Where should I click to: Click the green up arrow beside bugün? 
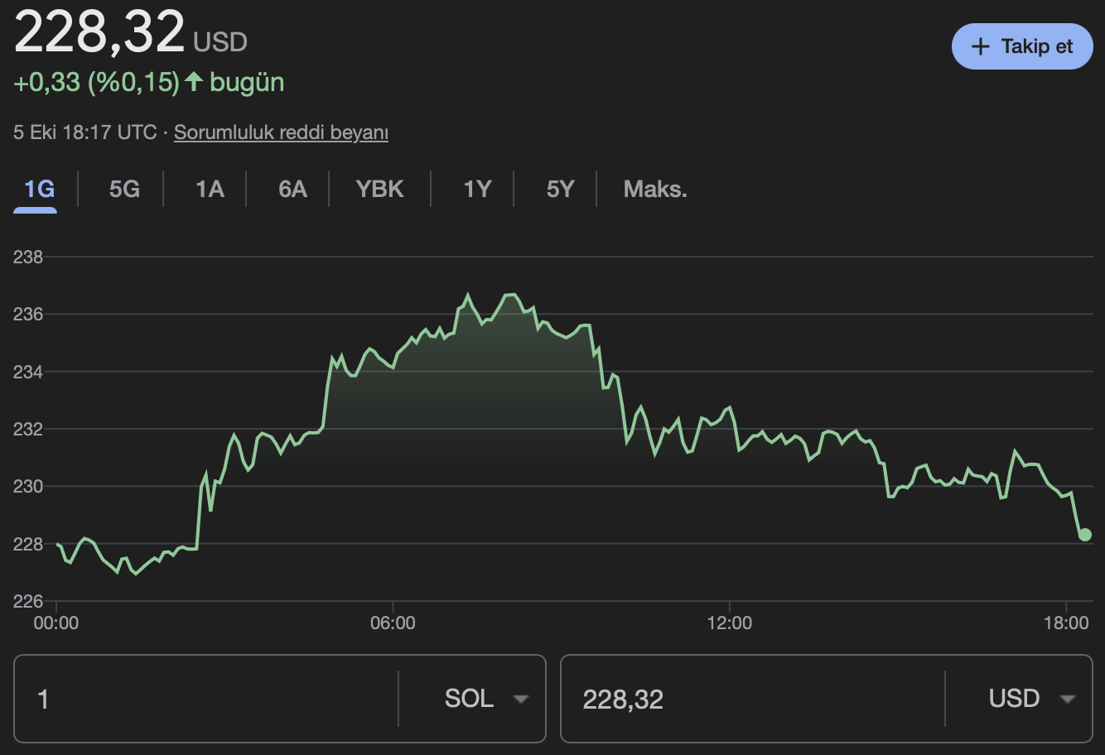point(194,82)
